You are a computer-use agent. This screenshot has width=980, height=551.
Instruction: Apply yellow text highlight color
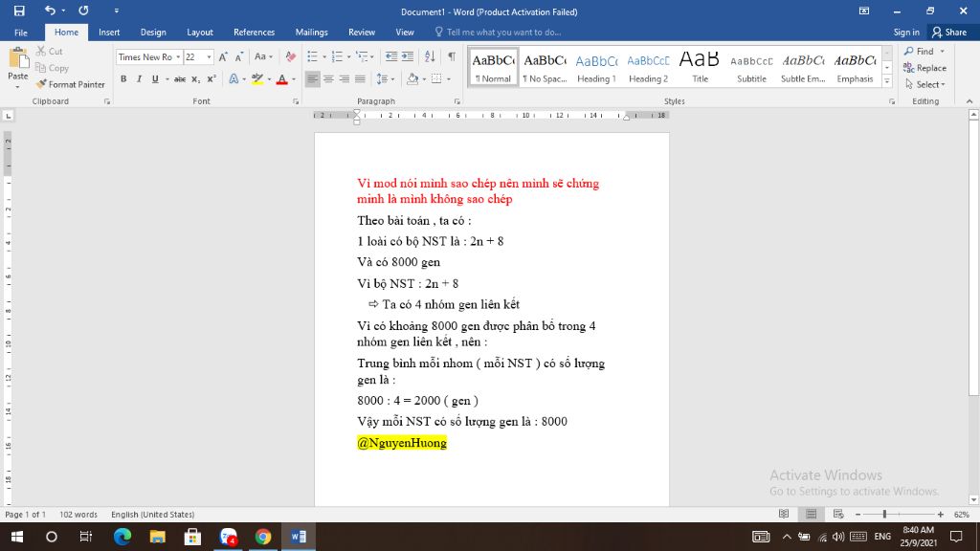click(256, 78)
